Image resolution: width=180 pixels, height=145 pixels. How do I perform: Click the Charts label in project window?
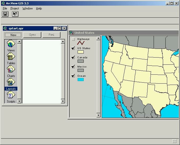(11, 76)
